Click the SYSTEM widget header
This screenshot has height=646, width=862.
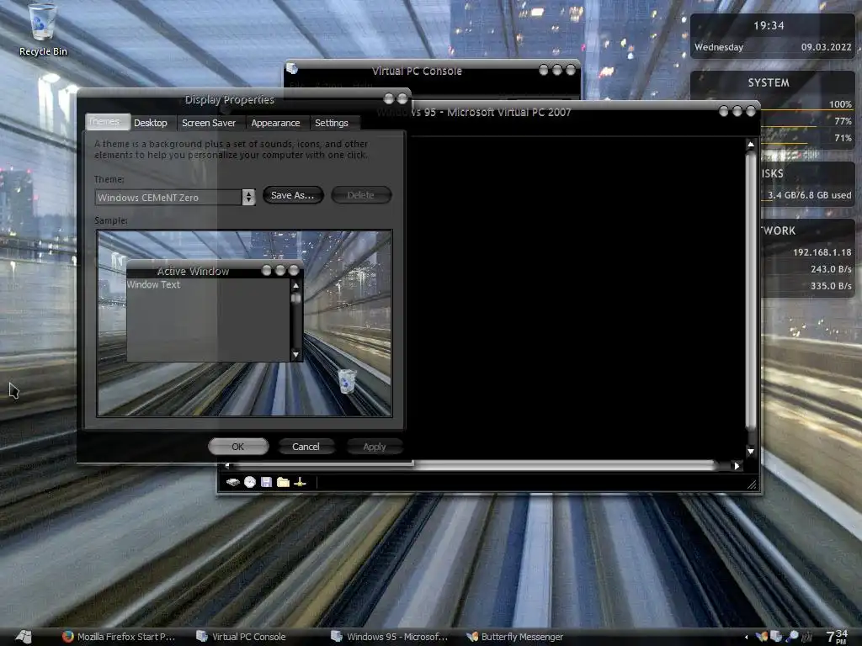(x=769, y=83)
